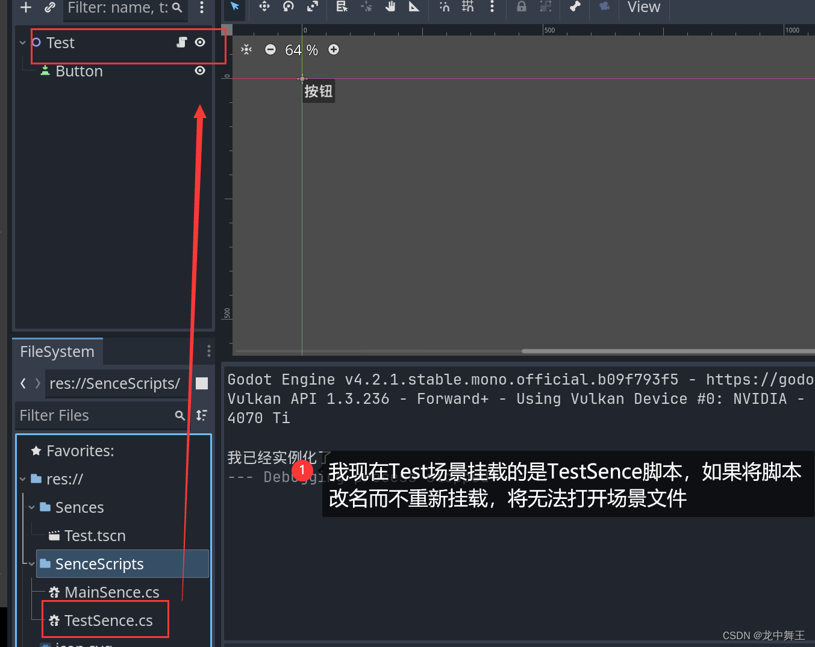This screenshot has height=647, width=815.
Task: Go to next folder with forward arrow
Action: coord(38,383)
